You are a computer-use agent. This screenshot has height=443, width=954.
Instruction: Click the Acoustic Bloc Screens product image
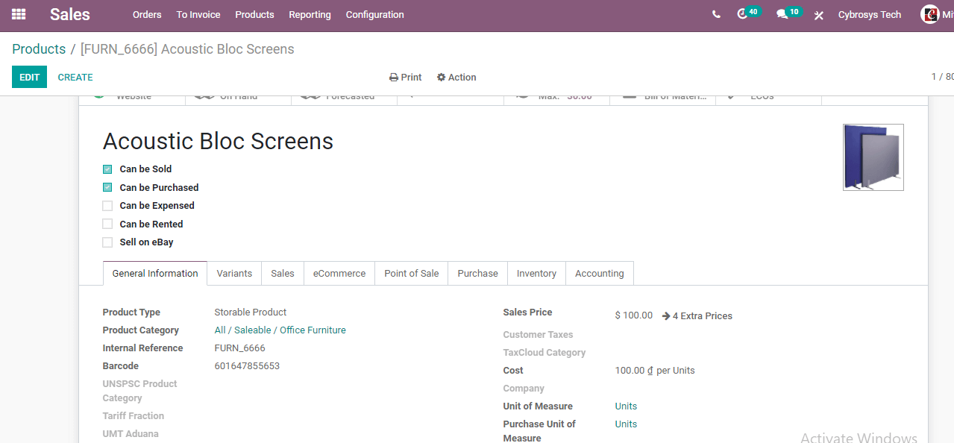click(x=873, y=157)
